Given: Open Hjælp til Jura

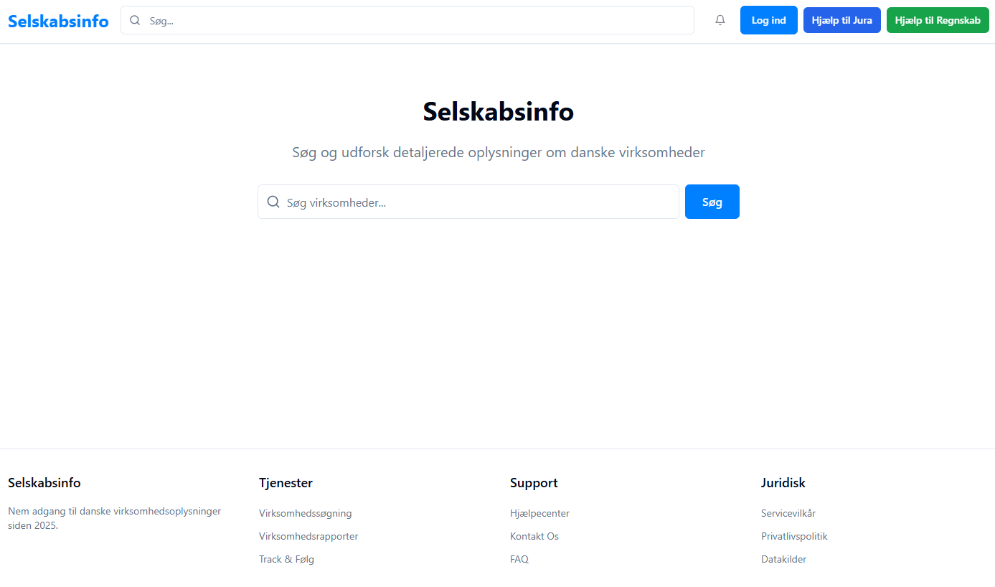Looking at the screenshot, I should pos(841,20).
